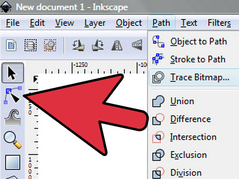
Task: Flip selection vertically icon
Action: click(x=137, y=45)
